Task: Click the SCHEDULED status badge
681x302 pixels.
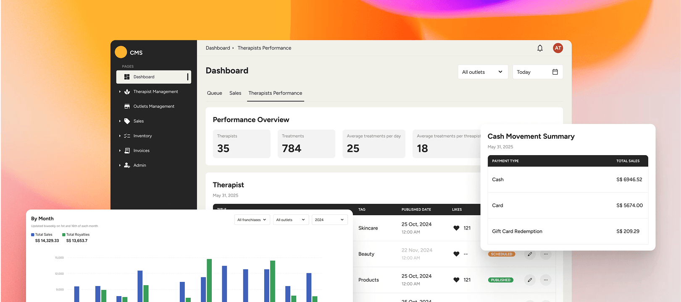Action: coord(501,254)
